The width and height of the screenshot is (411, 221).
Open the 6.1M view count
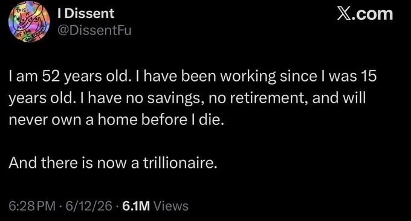pos(136,206)
